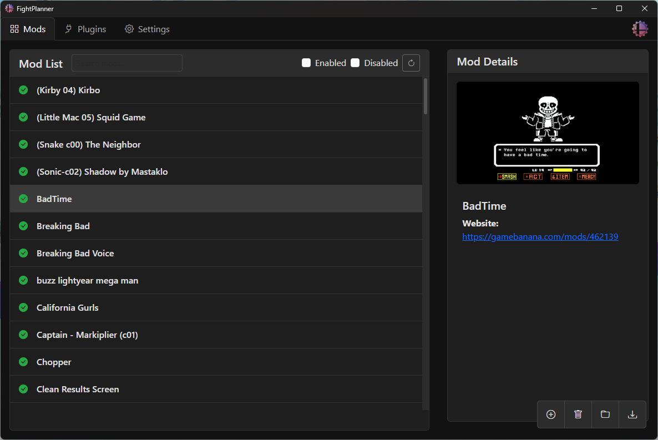Click the refresh mod list icon
Viewport: 658px width, 440px height.
tap(411, 63)
